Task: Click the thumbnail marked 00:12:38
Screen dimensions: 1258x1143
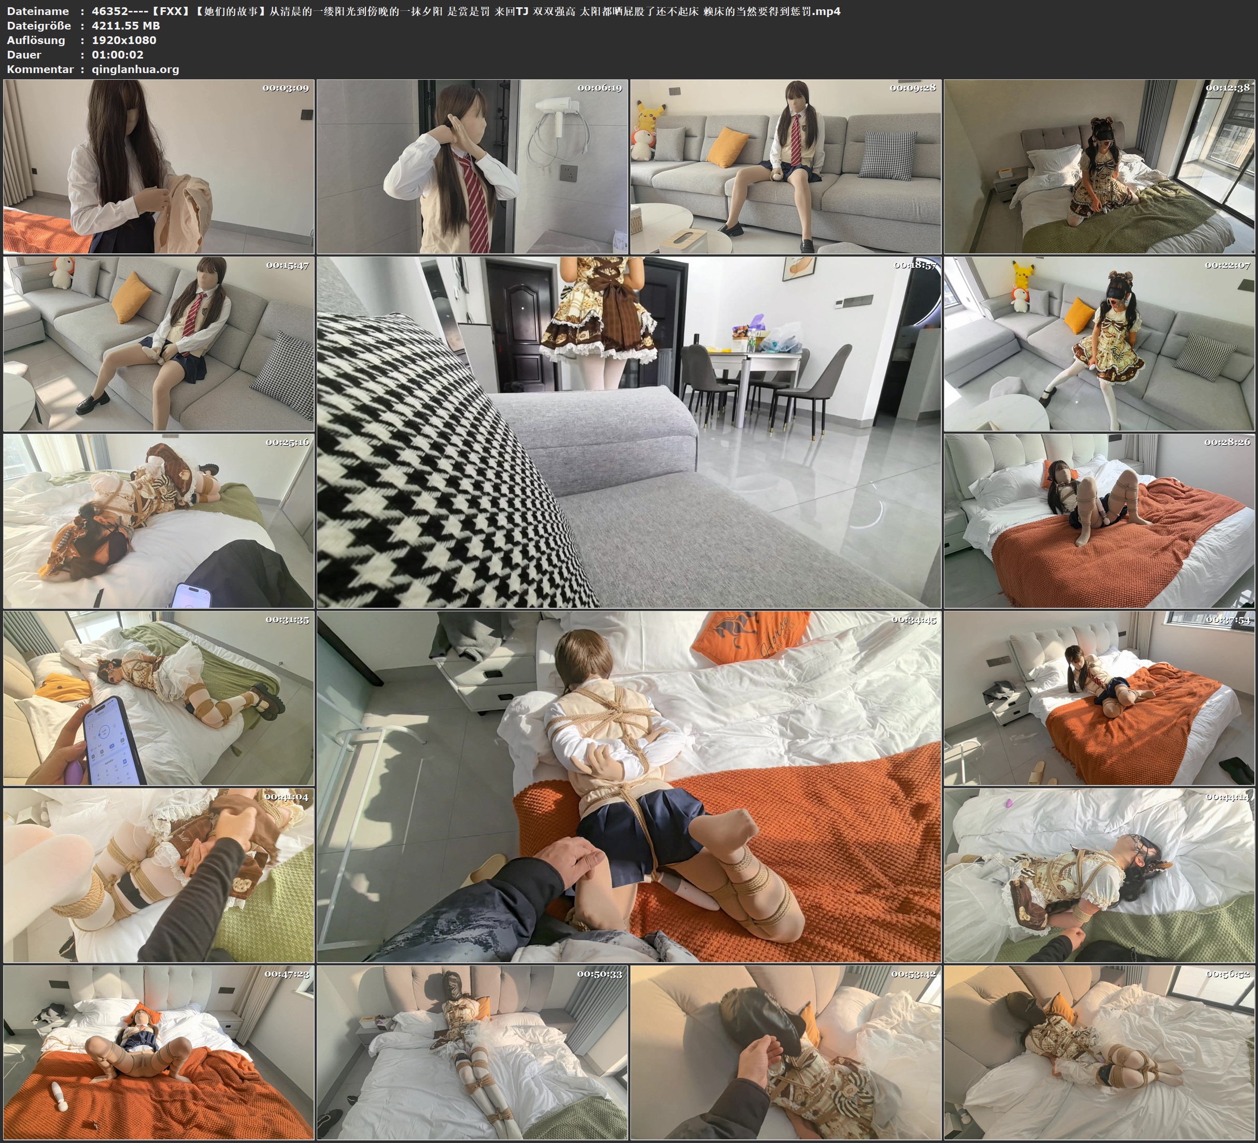Action: tap(1099, 167)
